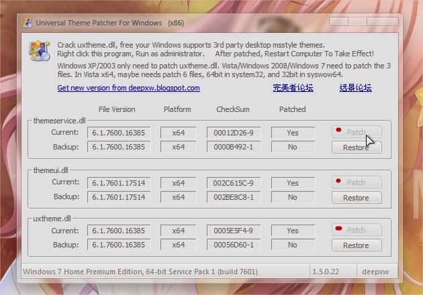Click themeservice.dll backup platform x64 field
423x295 pixels.
coord(179,147)
